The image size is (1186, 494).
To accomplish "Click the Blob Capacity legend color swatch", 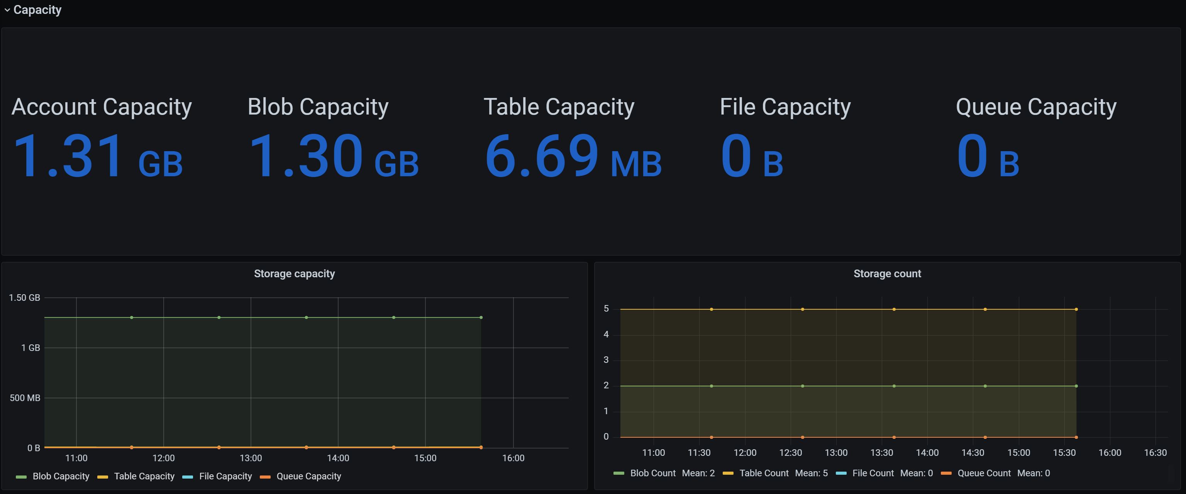I will (x=21, y=477).
